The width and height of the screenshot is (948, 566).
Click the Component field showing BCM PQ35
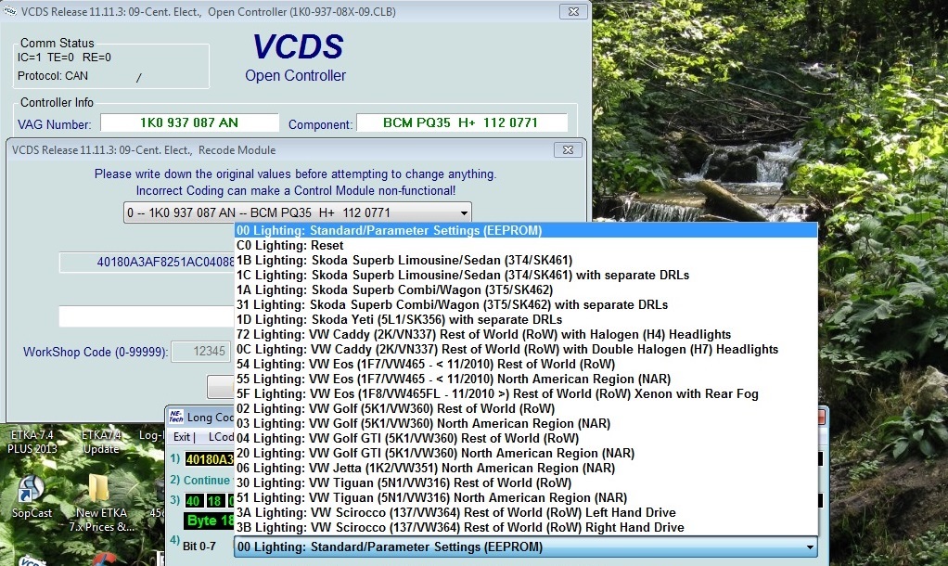pos(461,122)
